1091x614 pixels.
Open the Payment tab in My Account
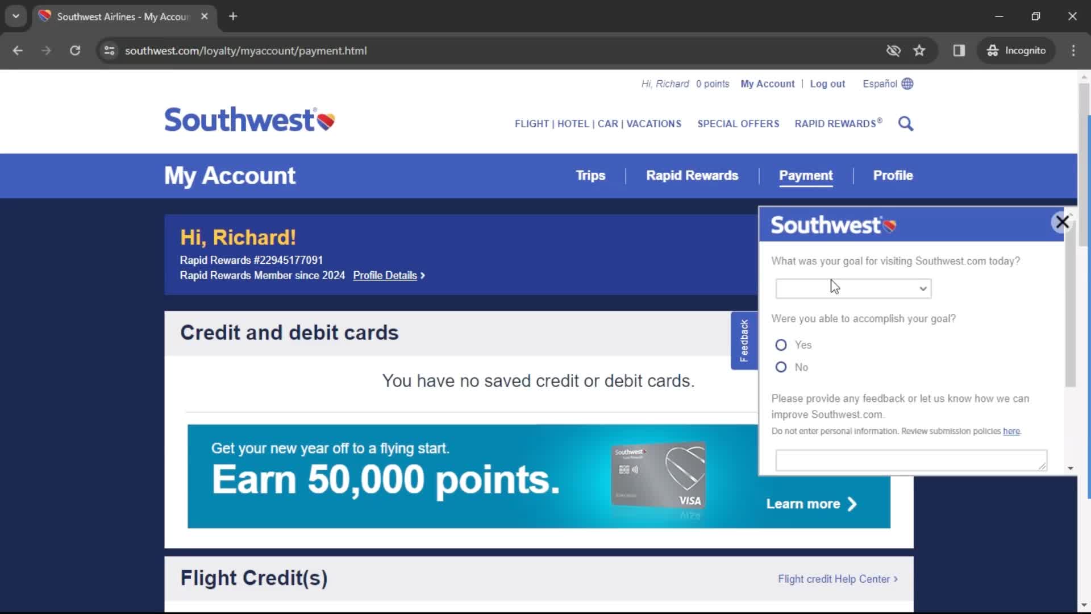coord(806,176)
